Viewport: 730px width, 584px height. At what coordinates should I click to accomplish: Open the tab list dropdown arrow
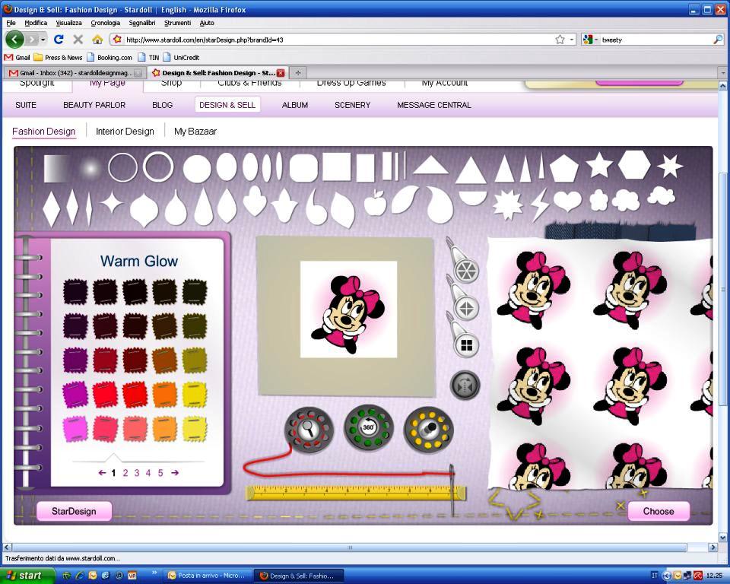722,73
